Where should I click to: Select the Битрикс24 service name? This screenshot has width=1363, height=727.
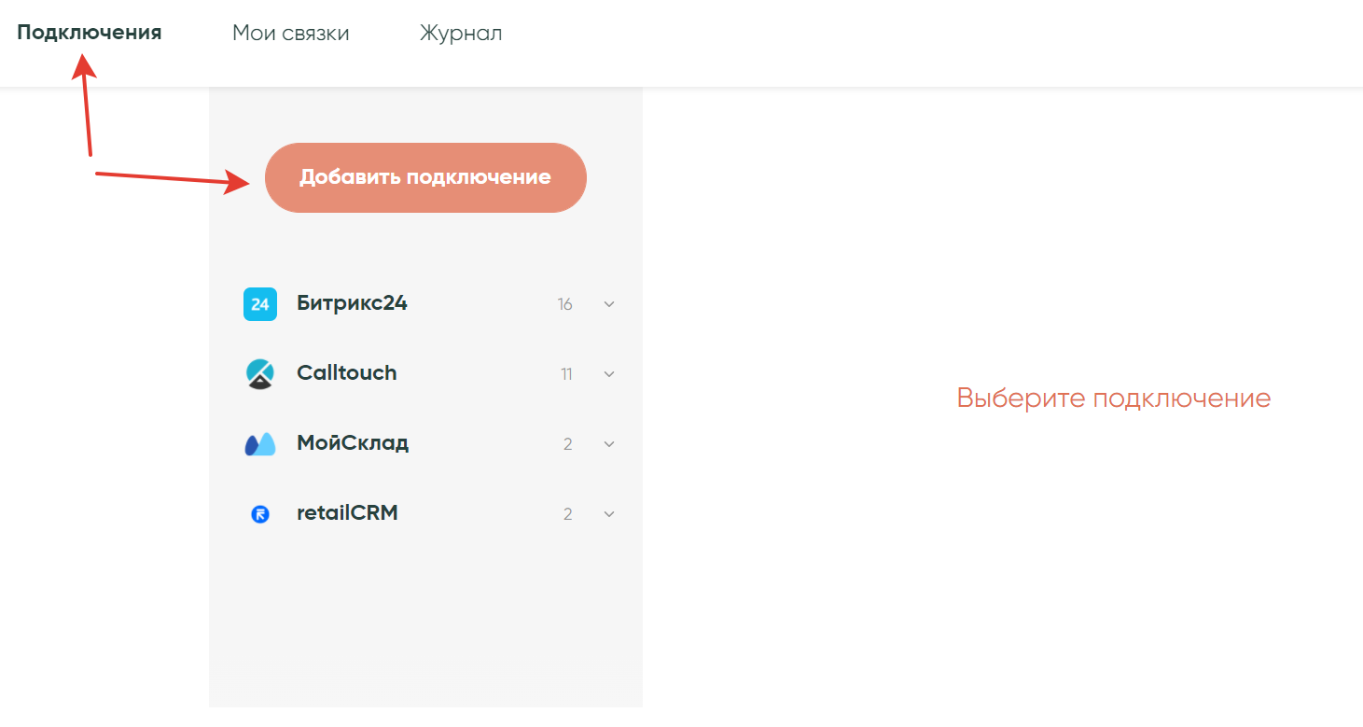[352, 303]
